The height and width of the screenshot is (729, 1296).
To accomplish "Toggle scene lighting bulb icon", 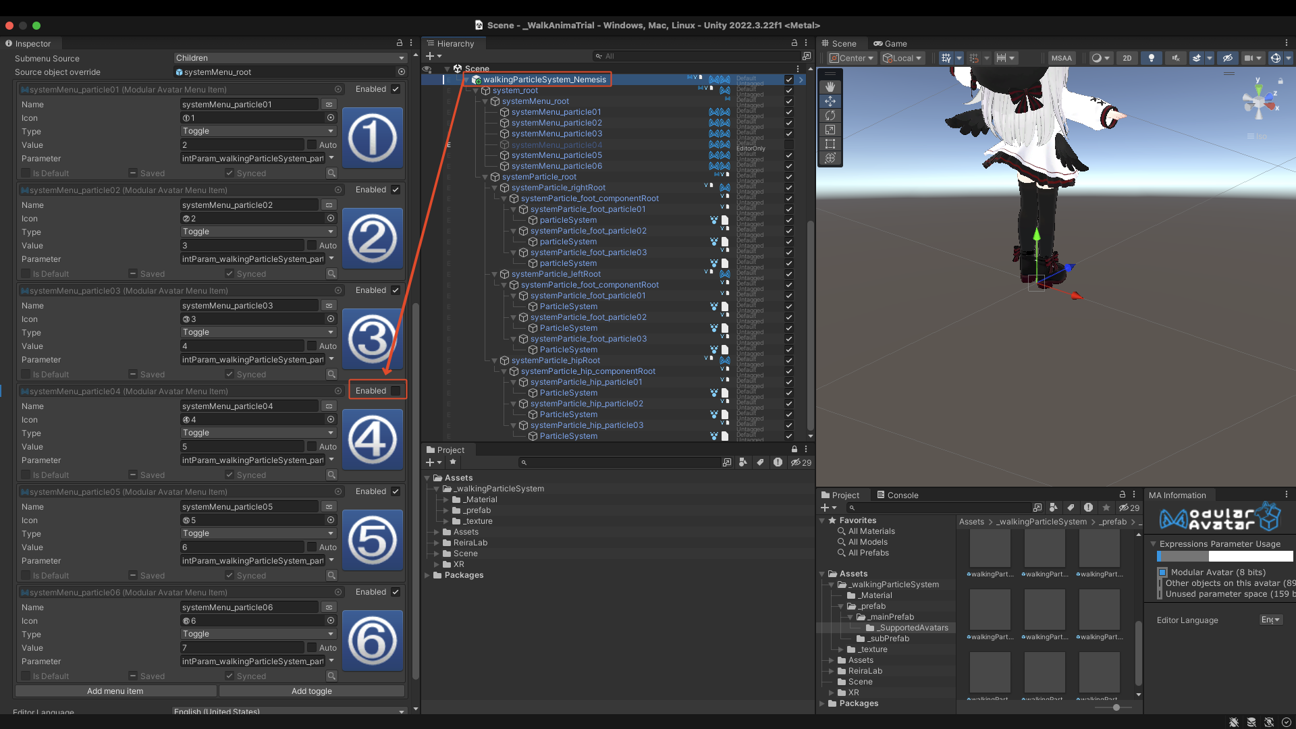I will pos(1152,58).
